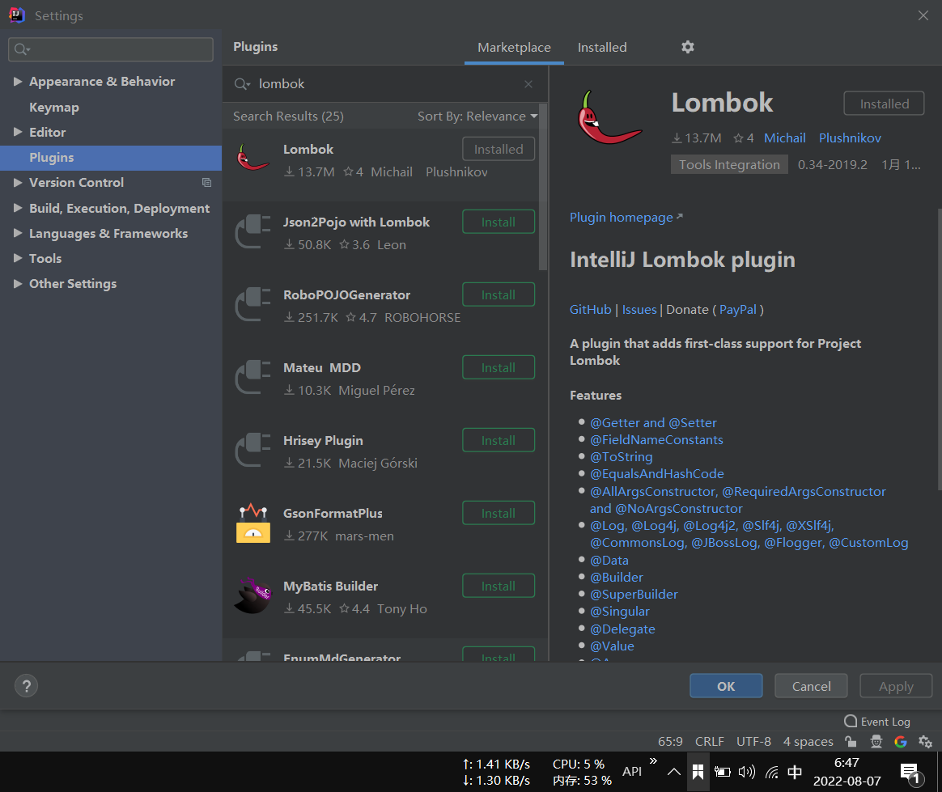The image size is (942, 792).
Task: Open the battery tray icon
Action: click(x=722, y=772)
